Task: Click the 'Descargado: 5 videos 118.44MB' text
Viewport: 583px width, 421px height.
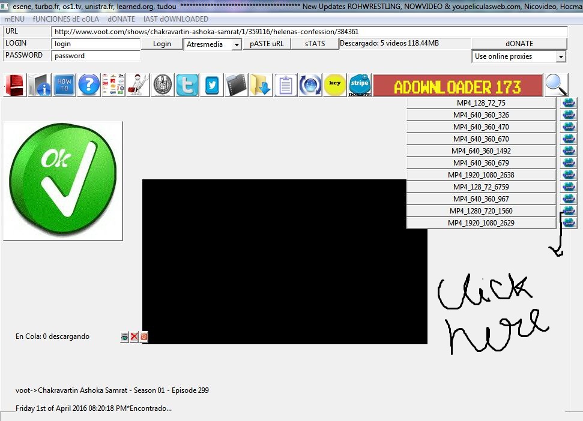Action: coord(389,43)
